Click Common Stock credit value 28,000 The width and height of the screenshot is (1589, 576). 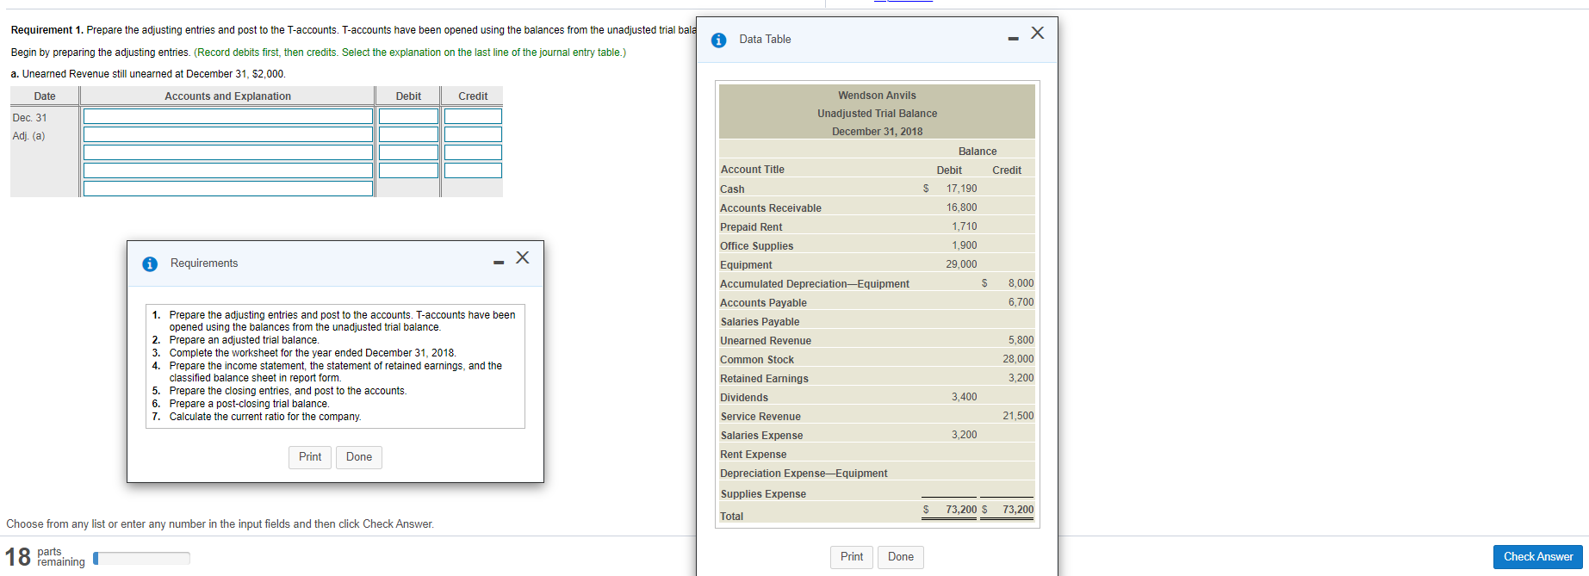(1018, 359)
